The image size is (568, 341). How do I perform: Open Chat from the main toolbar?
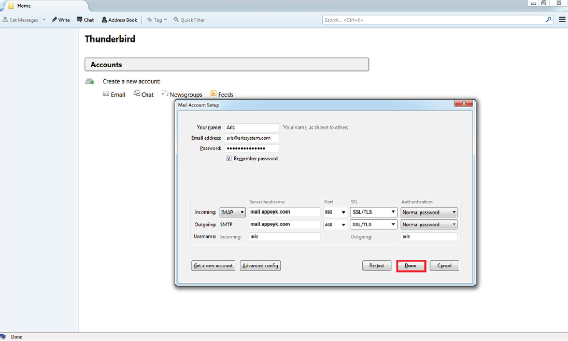point(85,20)
